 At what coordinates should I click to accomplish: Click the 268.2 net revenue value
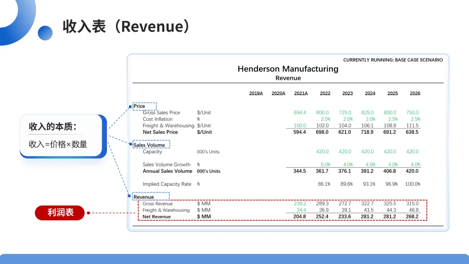pos(412,217)
